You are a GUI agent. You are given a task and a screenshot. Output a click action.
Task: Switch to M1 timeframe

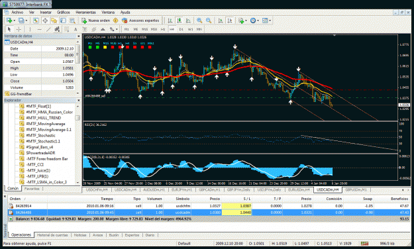127,29
